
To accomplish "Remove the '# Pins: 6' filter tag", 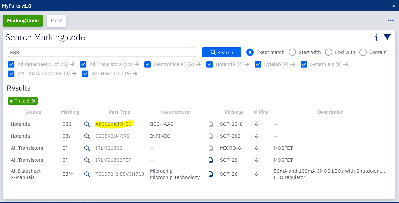I will (34, 101).
